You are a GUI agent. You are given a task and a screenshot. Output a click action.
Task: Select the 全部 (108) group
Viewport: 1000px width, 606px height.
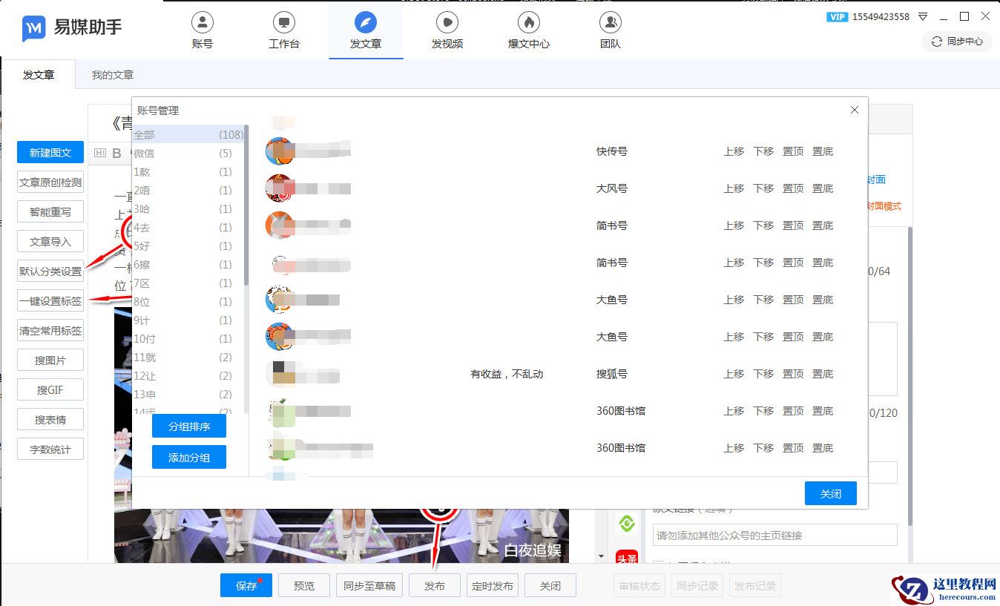(x=188, y=135)
